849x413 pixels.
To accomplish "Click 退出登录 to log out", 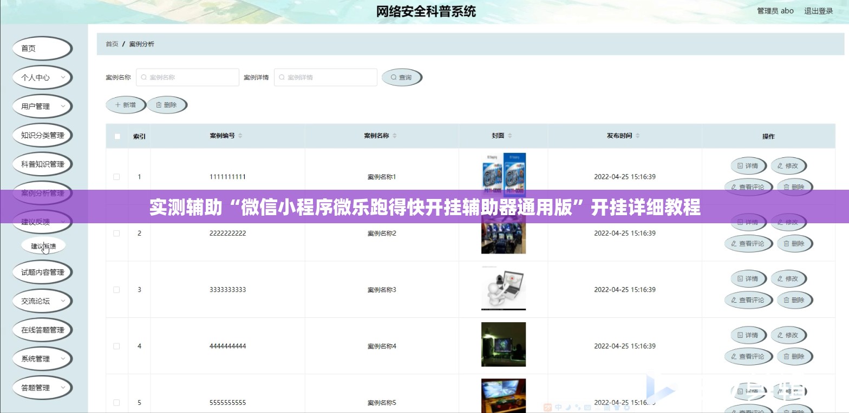I will (x=818, y=11).
